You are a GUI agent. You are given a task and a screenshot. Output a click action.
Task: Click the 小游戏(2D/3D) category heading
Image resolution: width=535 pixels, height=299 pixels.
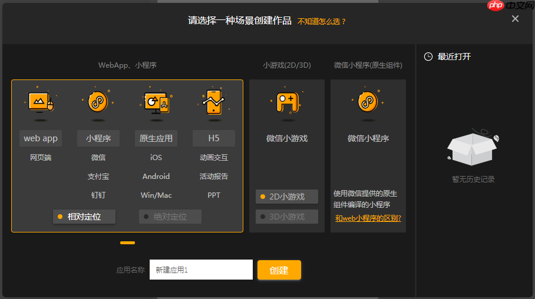pos(287,65)
